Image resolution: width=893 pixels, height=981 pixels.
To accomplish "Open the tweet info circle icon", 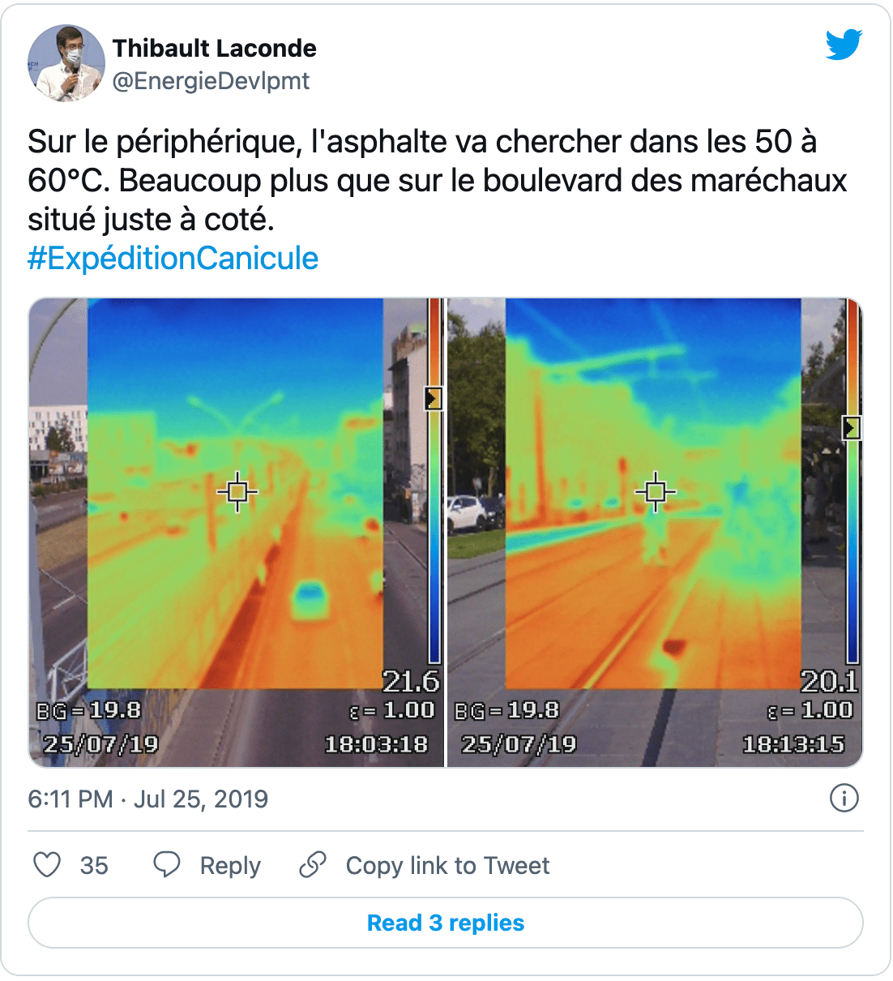I will [844, 799].
